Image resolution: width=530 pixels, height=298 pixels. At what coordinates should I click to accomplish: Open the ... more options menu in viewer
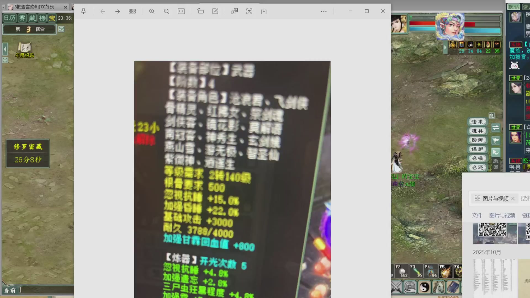(x=324, y=11)
